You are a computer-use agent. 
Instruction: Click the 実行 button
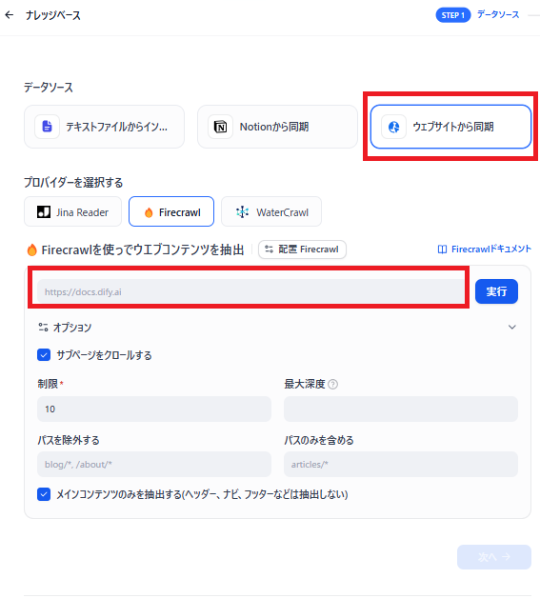[496, 291]
